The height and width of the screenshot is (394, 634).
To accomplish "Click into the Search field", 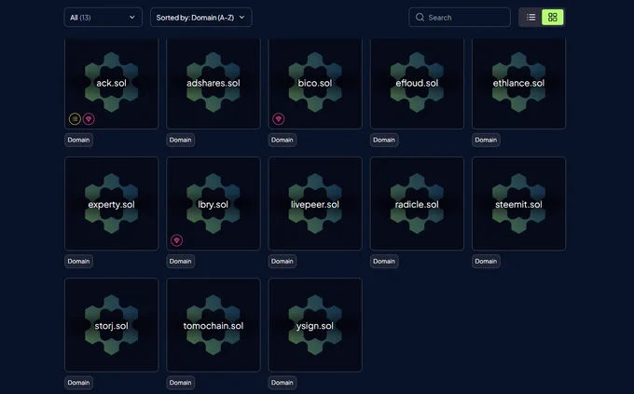I will pyautogui.click(x=460, y=18).
